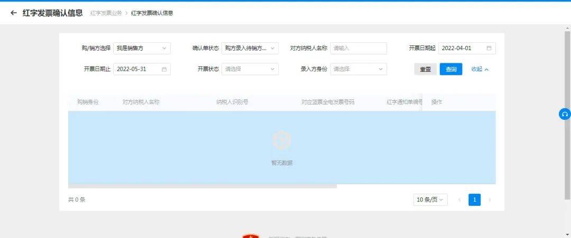571x238 pixels.
Task: Select page 1 in pagination
Action: 474,200
